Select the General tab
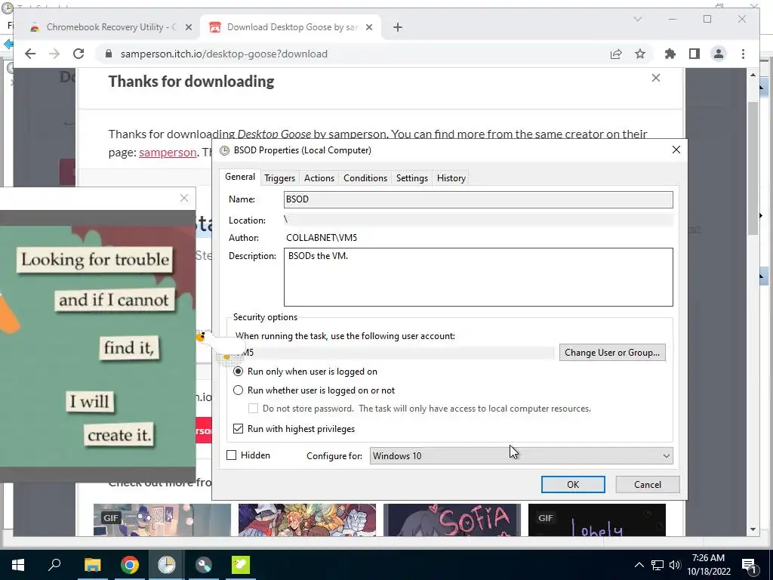This screenshot has width=773, height=580. point(240,177)
